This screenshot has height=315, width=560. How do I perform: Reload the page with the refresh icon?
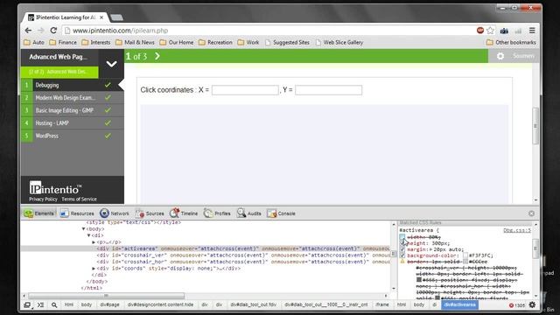(53, 31)
